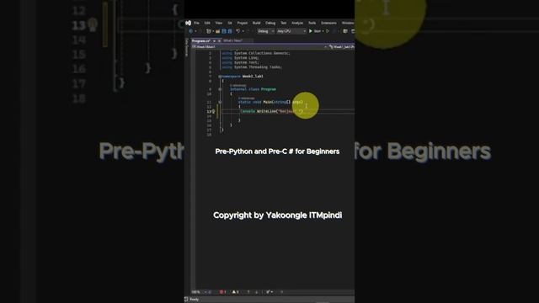The image size is (539, 303).
Task: Click the New Item toolbar icon
Action: [208, 31]
